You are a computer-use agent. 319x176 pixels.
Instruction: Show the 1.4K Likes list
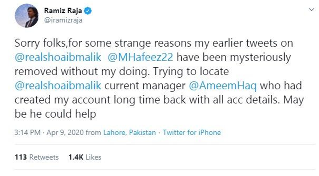[x=85, y=157]
